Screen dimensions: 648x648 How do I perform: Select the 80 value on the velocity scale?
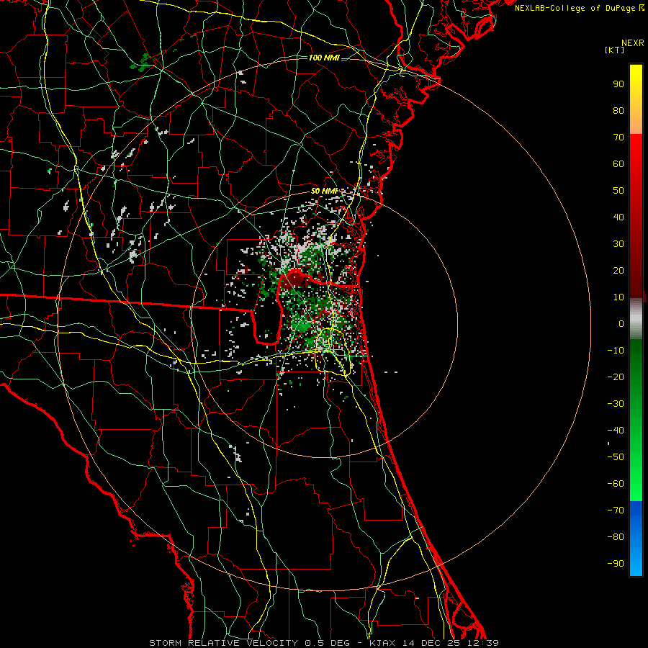tap(618, 111)
